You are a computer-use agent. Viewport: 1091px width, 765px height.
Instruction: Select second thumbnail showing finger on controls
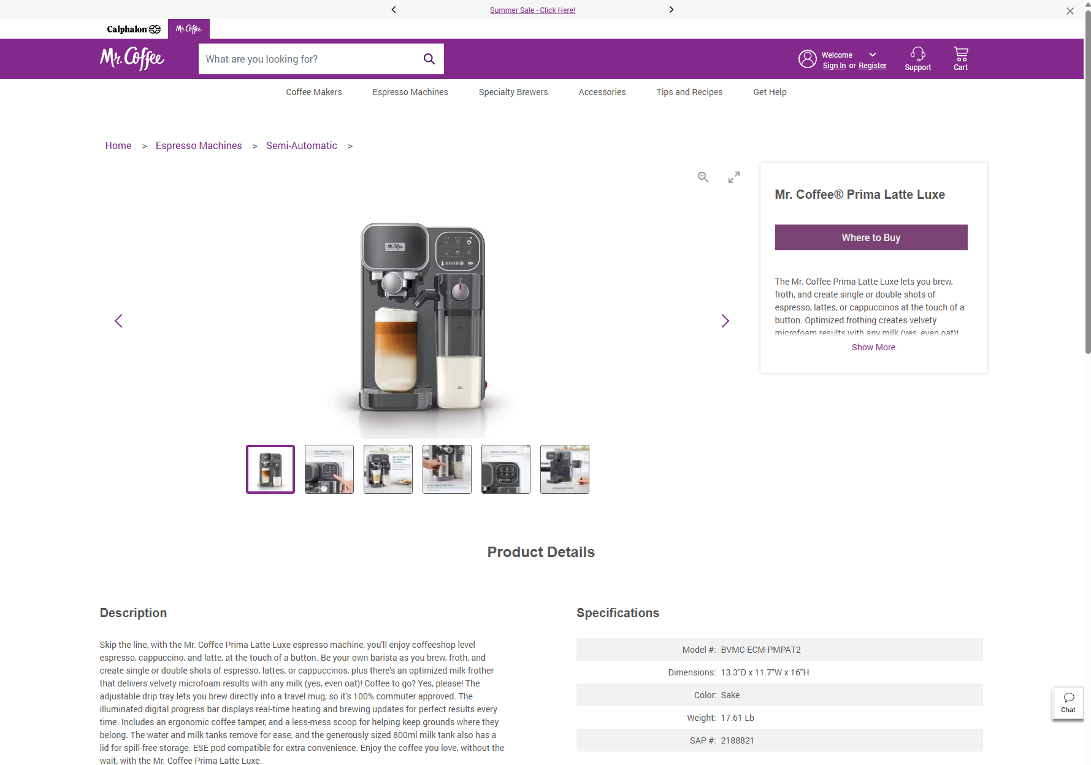pos(329,469)
